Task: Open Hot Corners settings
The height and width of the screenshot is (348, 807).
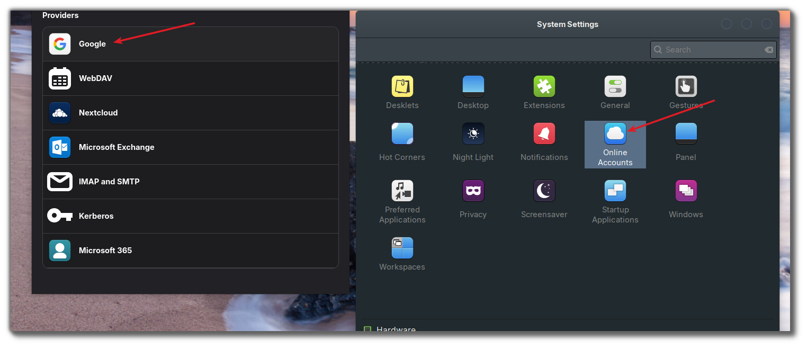Action: pos(402,134)
